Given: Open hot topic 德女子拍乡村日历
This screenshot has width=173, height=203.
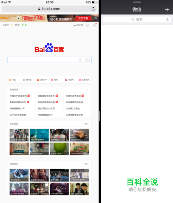Looking at the screenshot, I should 46,108.
